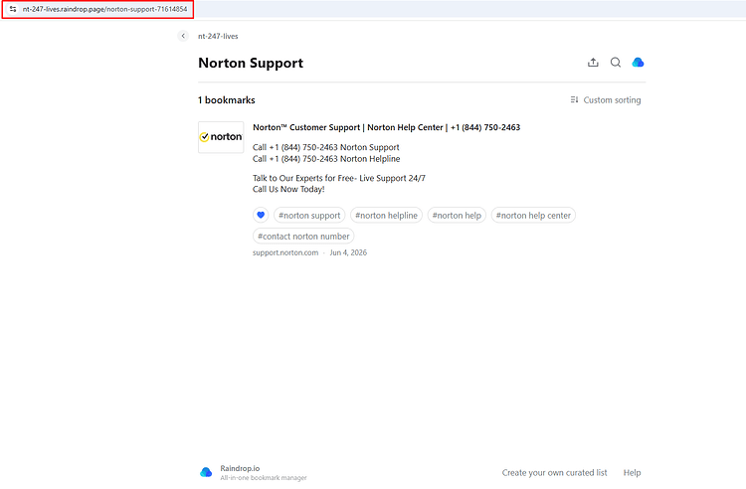Click Create your own curated list

[554, 473]
